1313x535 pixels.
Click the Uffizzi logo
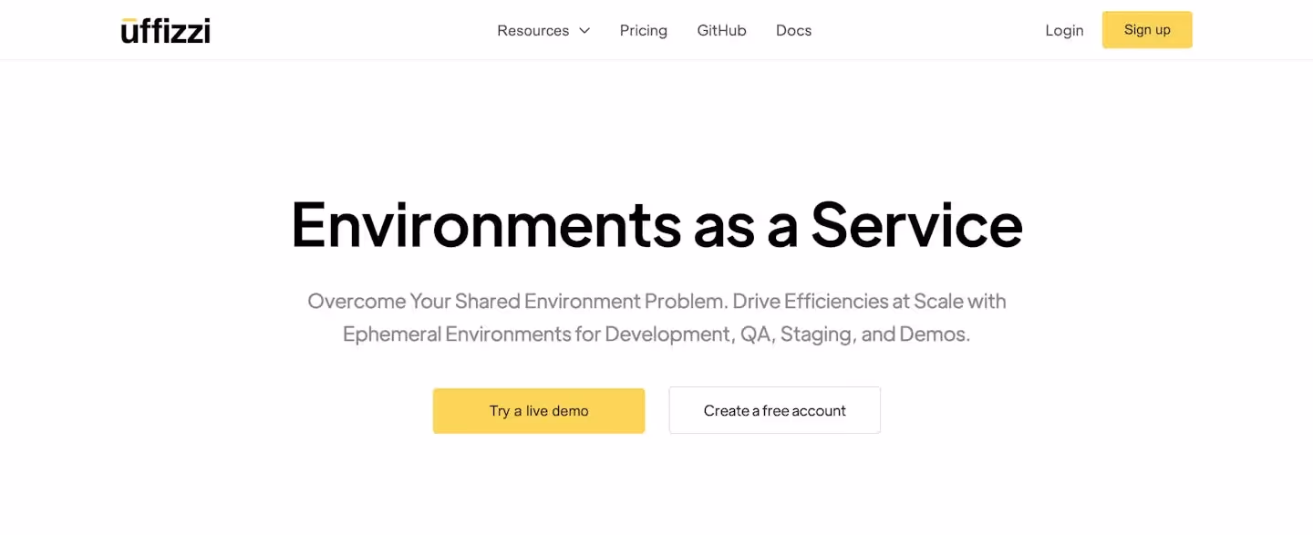(x=166, y=30)
